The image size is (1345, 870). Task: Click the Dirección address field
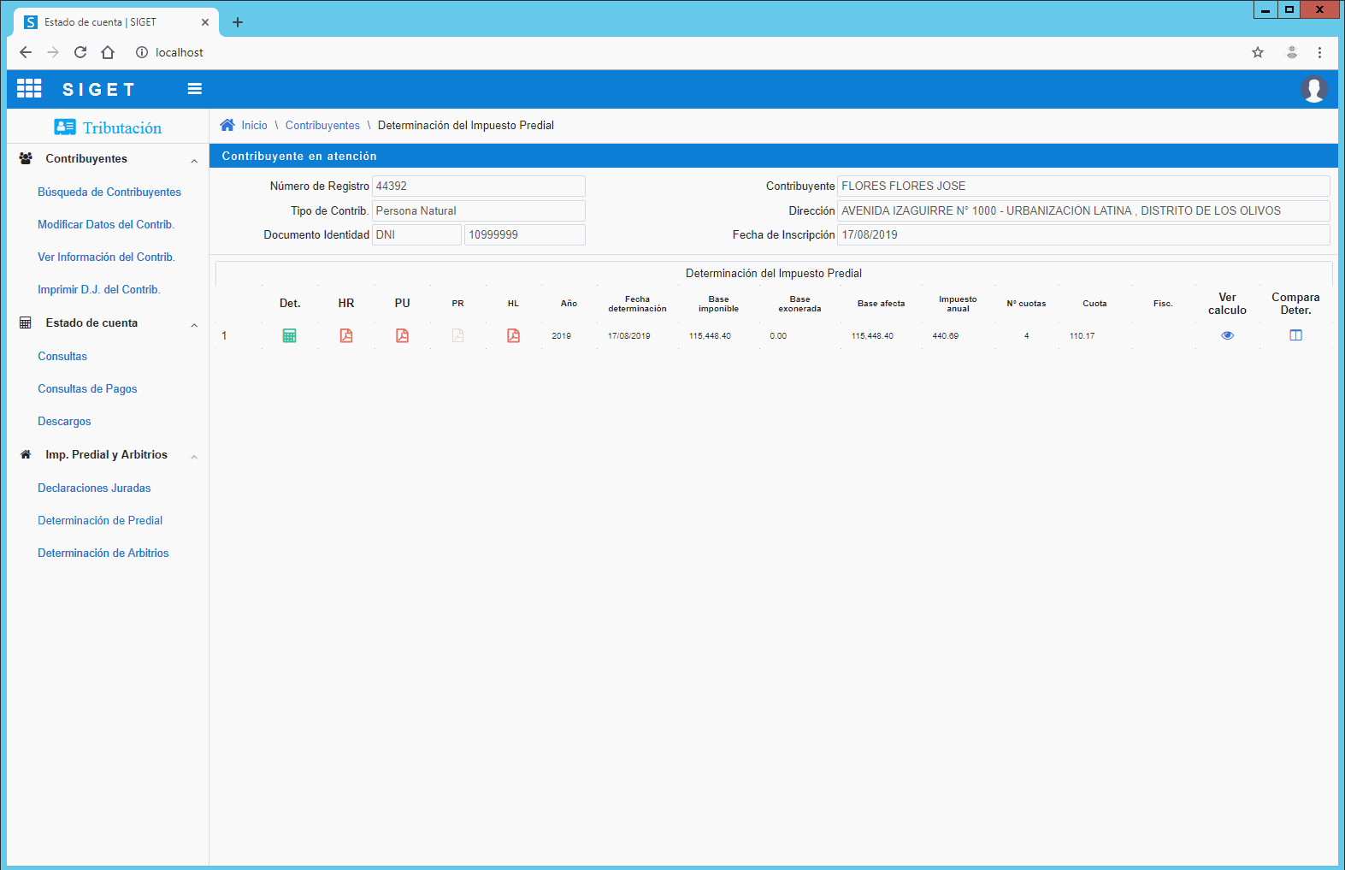[x=1083, y=210]
